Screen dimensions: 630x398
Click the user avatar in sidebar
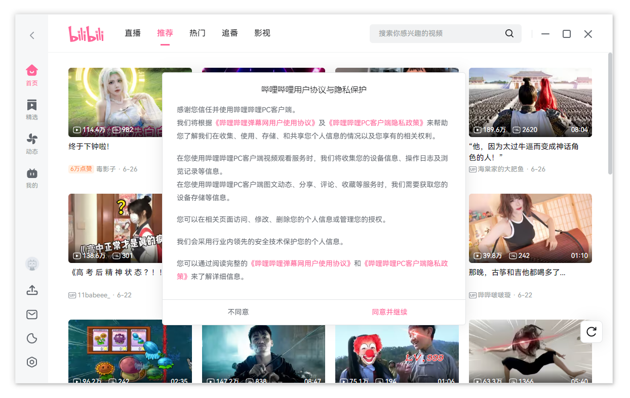coord(32,264)
